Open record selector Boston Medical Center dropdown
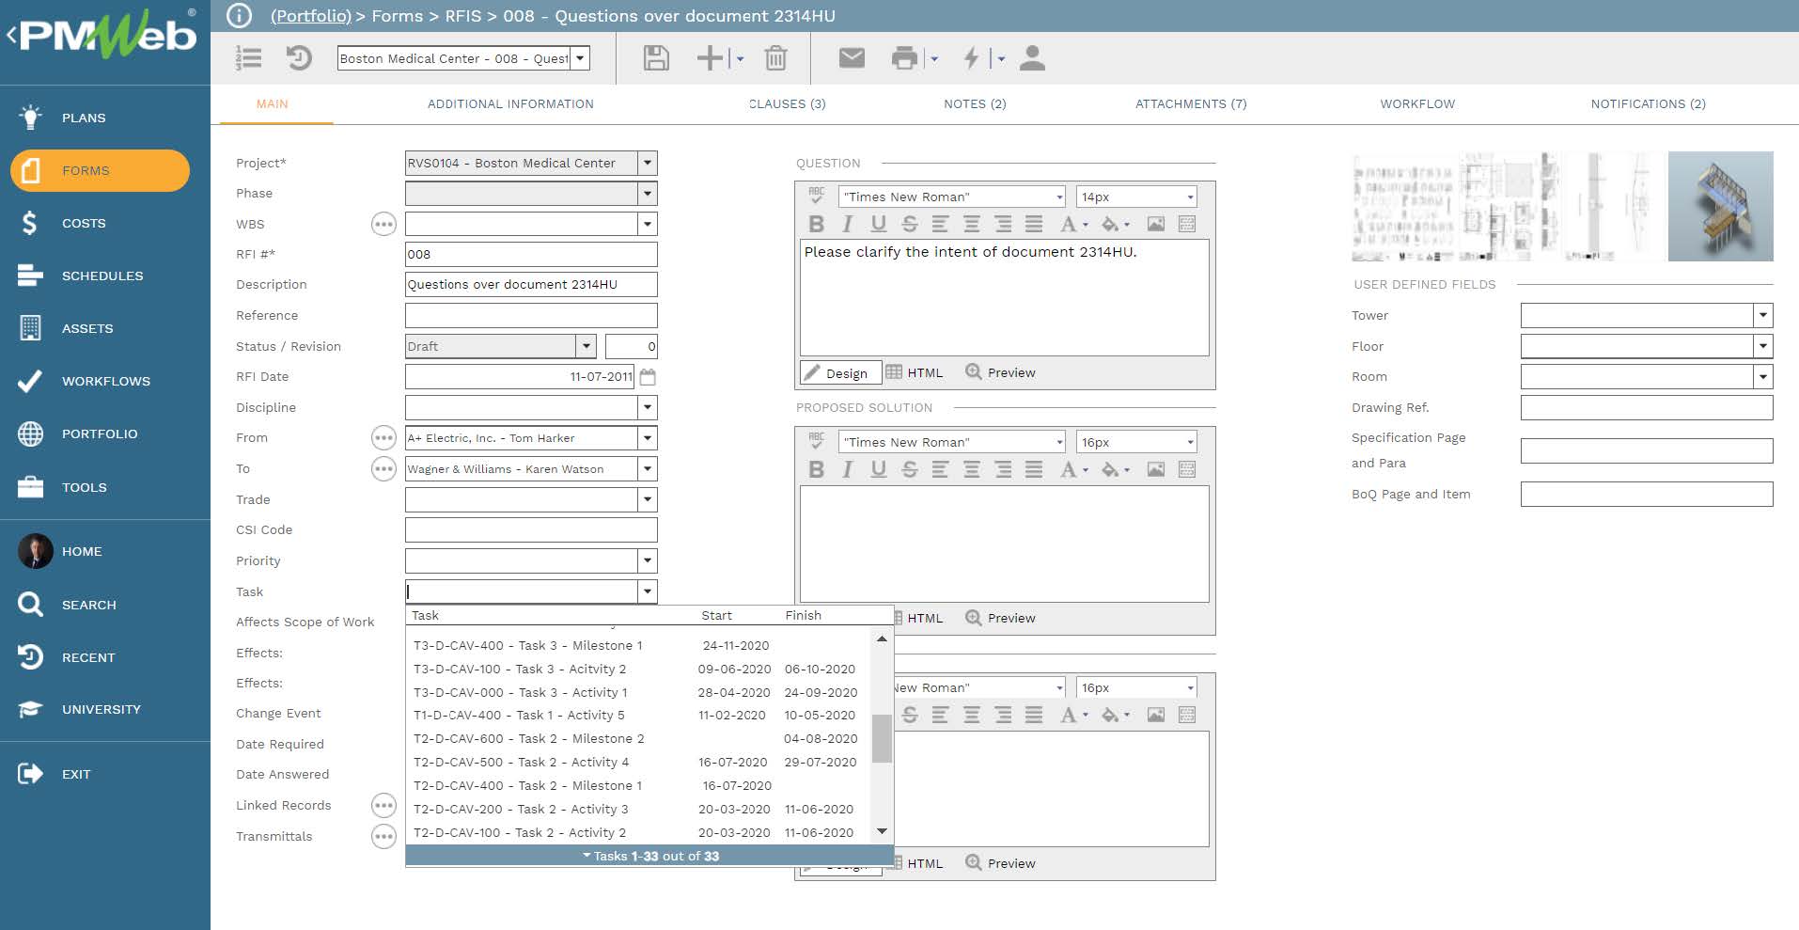1799x930 pixels. pos(581,58)
